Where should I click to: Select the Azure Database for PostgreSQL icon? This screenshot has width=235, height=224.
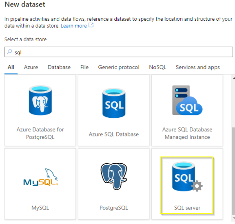40,100
